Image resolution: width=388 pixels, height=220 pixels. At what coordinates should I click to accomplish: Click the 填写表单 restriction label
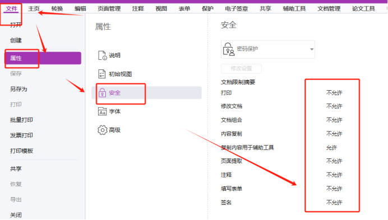[232, 189]
